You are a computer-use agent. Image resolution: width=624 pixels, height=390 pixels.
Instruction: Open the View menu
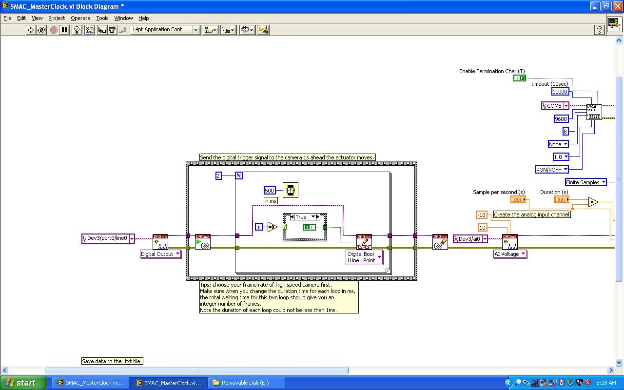pos(37,18)
